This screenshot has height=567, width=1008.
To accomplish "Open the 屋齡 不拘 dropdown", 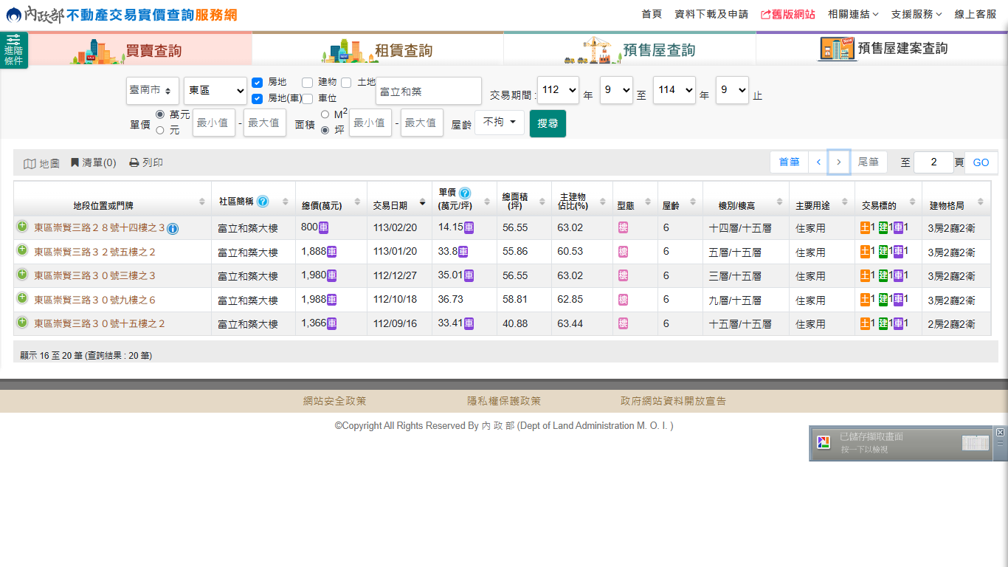I will click(x=499, y=123).
